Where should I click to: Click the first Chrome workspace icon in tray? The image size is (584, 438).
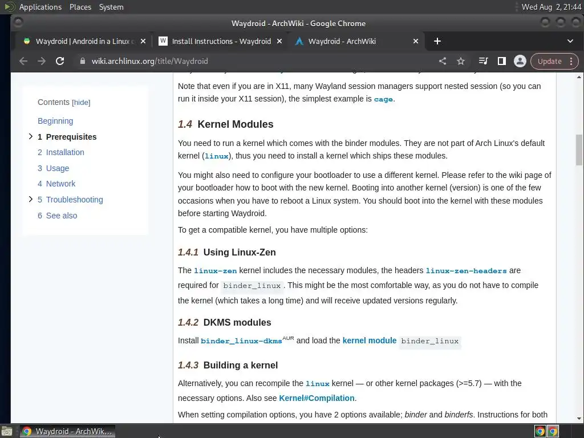pos(540,431)
